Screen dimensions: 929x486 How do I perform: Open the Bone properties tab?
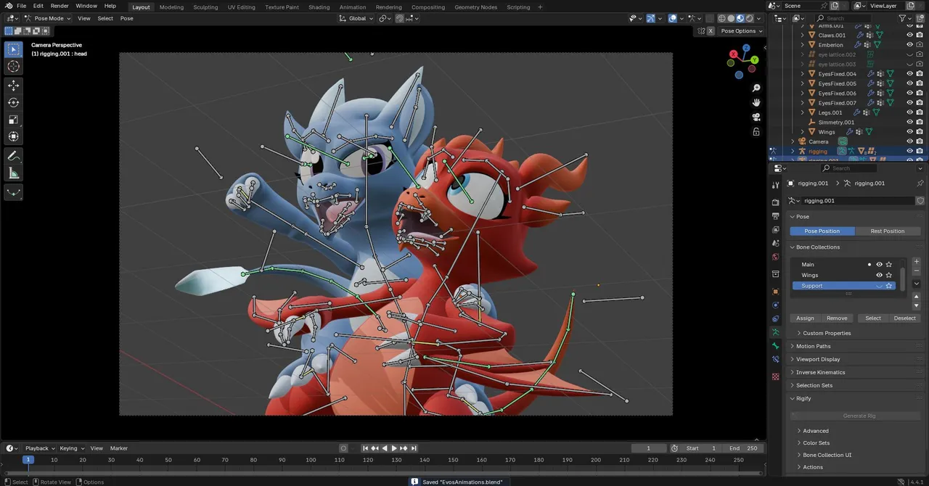tap(775, 346)
